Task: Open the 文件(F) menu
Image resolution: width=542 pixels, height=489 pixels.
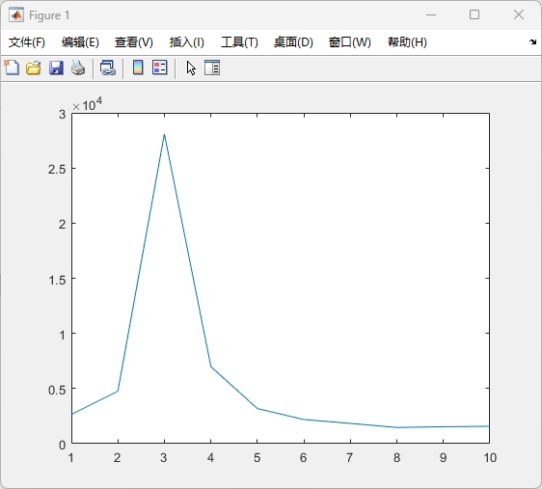Action: (27, 42)
